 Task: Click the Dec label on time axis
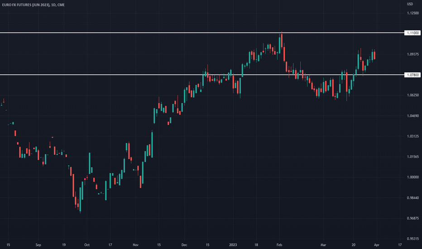coord(184,245)
